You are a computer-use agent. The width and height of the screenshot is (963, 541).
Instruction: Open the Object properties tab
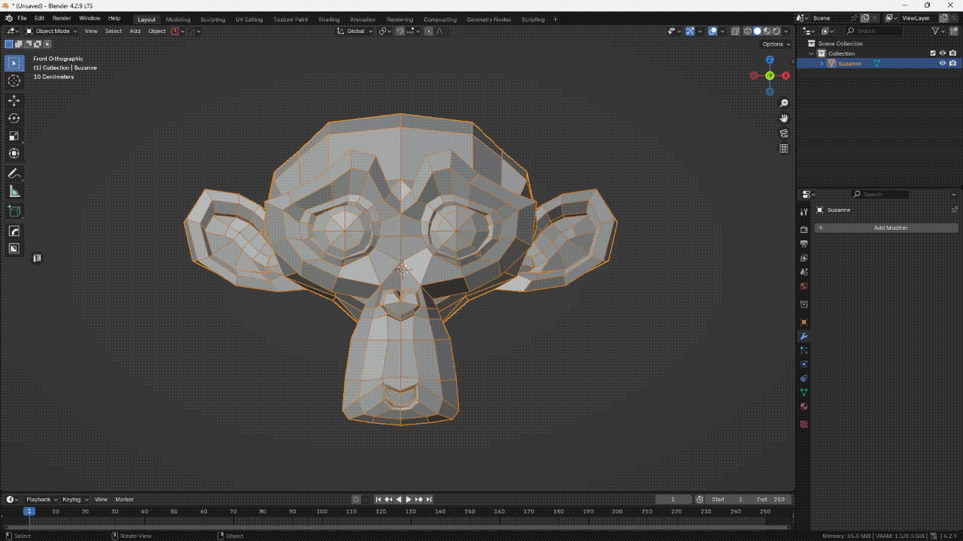pos(804,322)
